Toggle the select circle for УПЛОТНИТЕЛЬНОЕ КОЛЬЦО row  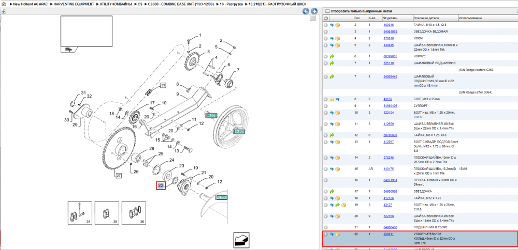326,235
